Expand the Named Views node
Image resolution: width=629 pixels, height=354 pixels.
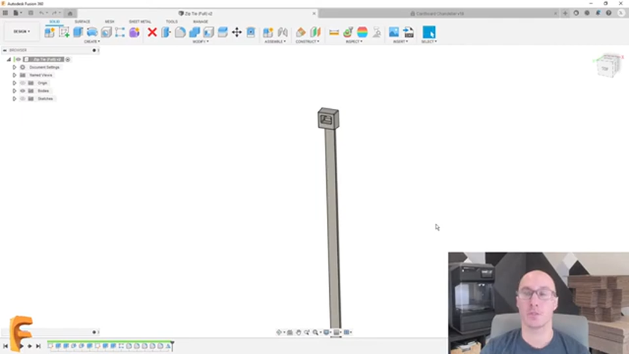(x=14, y=75)
